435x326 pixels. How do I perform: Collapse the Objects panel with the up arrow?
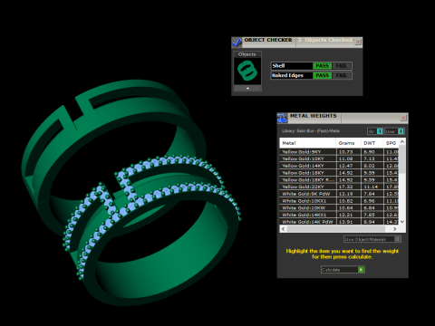(x=247, y=88)
